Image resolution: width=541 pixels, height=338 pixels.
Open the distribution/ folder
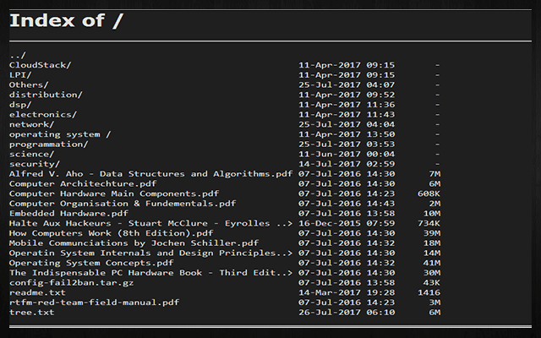click(46, 95)
